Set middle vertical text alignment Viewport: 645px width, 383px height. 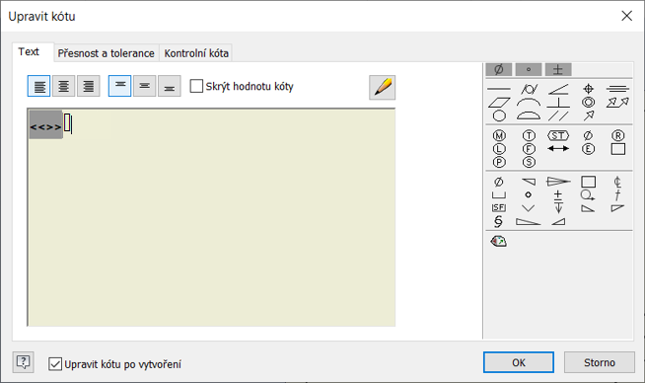[144, 86]
